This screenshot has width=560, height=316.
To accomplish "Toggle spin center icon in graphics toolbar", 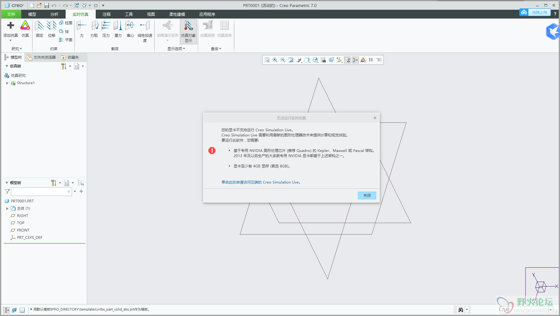I will click(x=355, y=60).
